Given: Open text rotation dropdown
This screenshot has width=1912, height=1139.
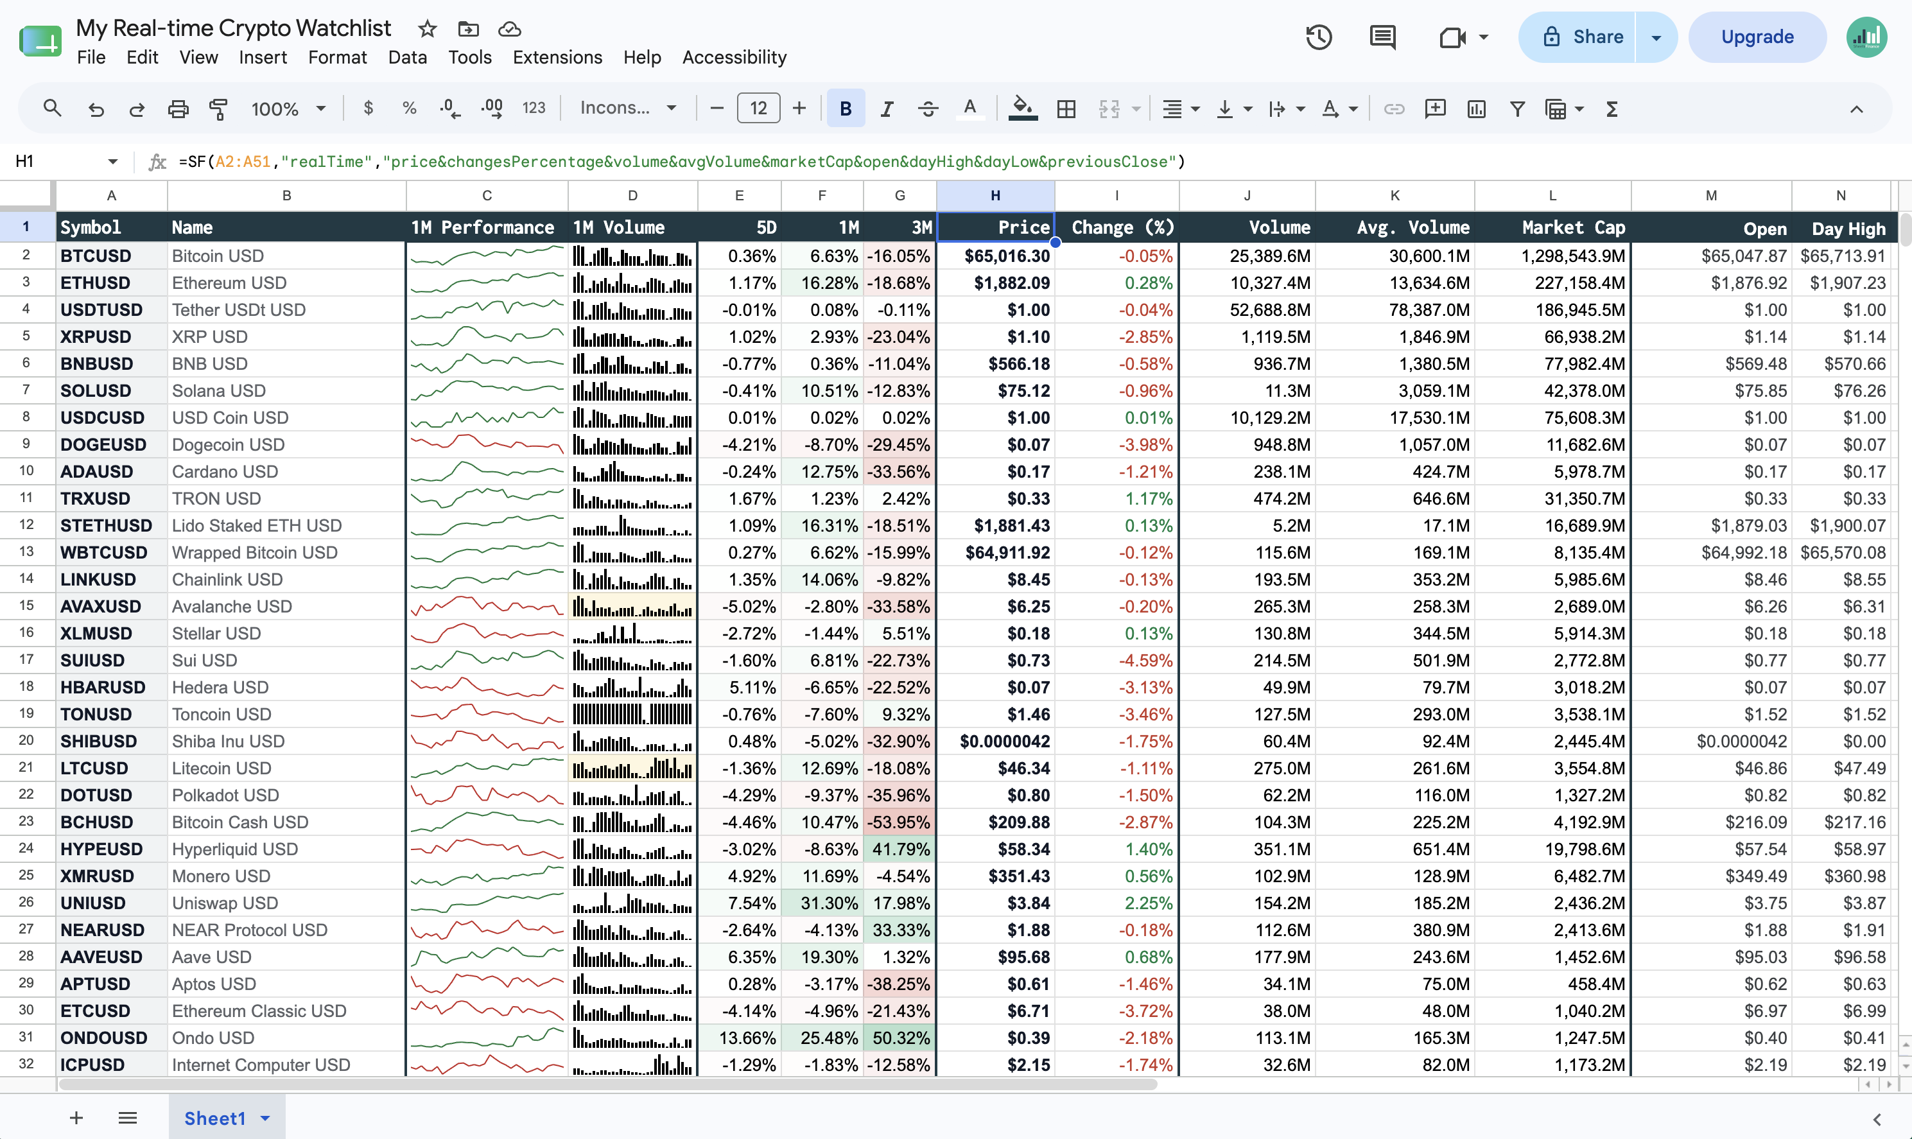Looking at the screenshot, I should pyautogui.click(x=1340, y=109).
